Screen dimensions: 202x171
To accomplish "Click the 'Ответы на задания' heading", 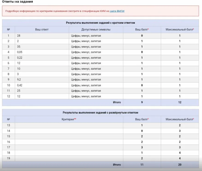I will coord(17,2).
